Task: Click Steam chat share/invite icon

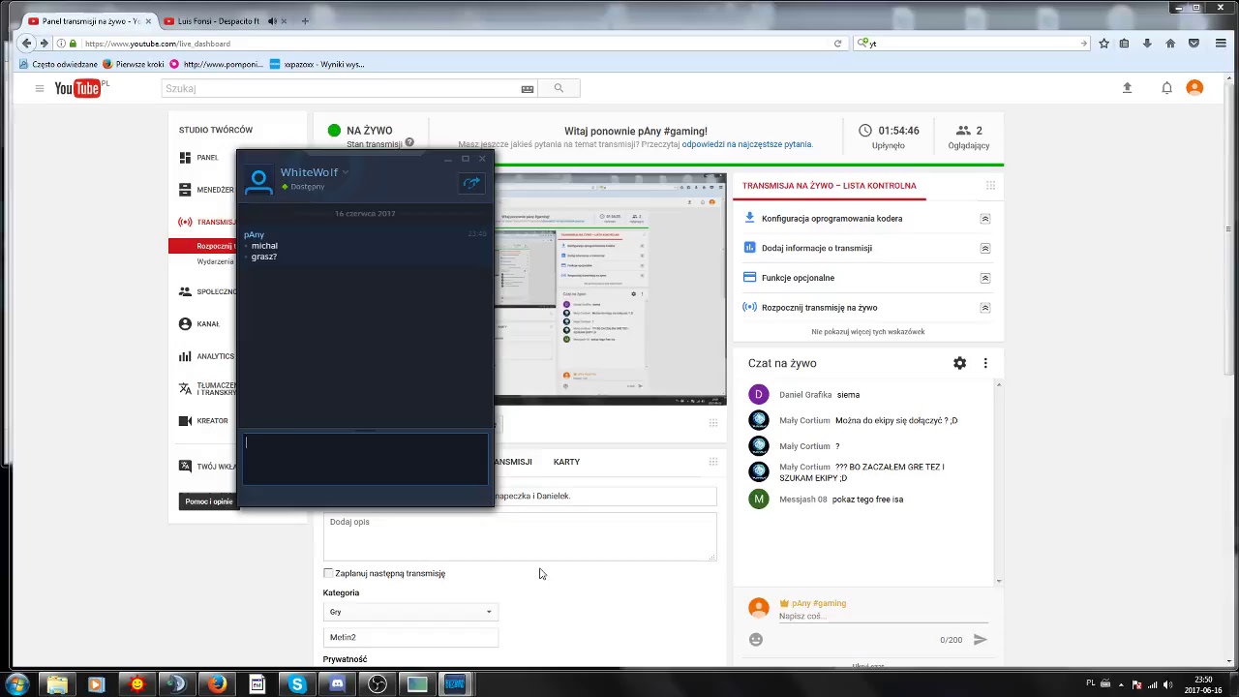Action: coord(471,183)
